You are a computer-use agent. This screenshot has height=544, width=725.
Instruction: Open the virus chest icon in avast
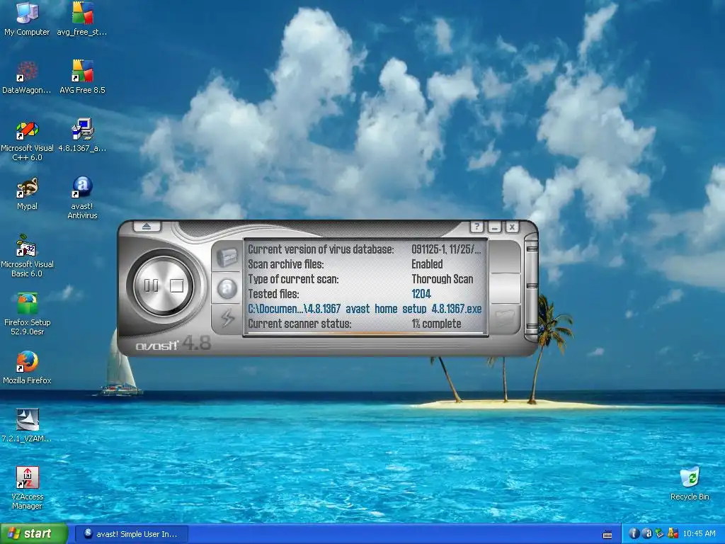[x=227, y=256]
